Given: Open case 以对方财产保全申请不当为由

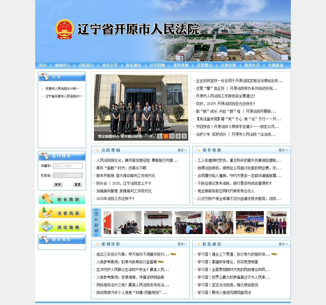Looking at the screenshot, I should (x=239, y=199).
